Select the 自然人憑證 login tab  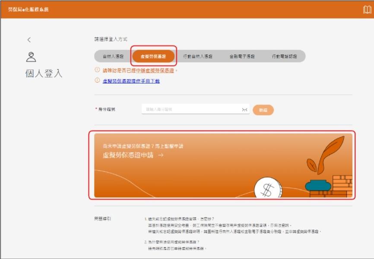point(113,56)
